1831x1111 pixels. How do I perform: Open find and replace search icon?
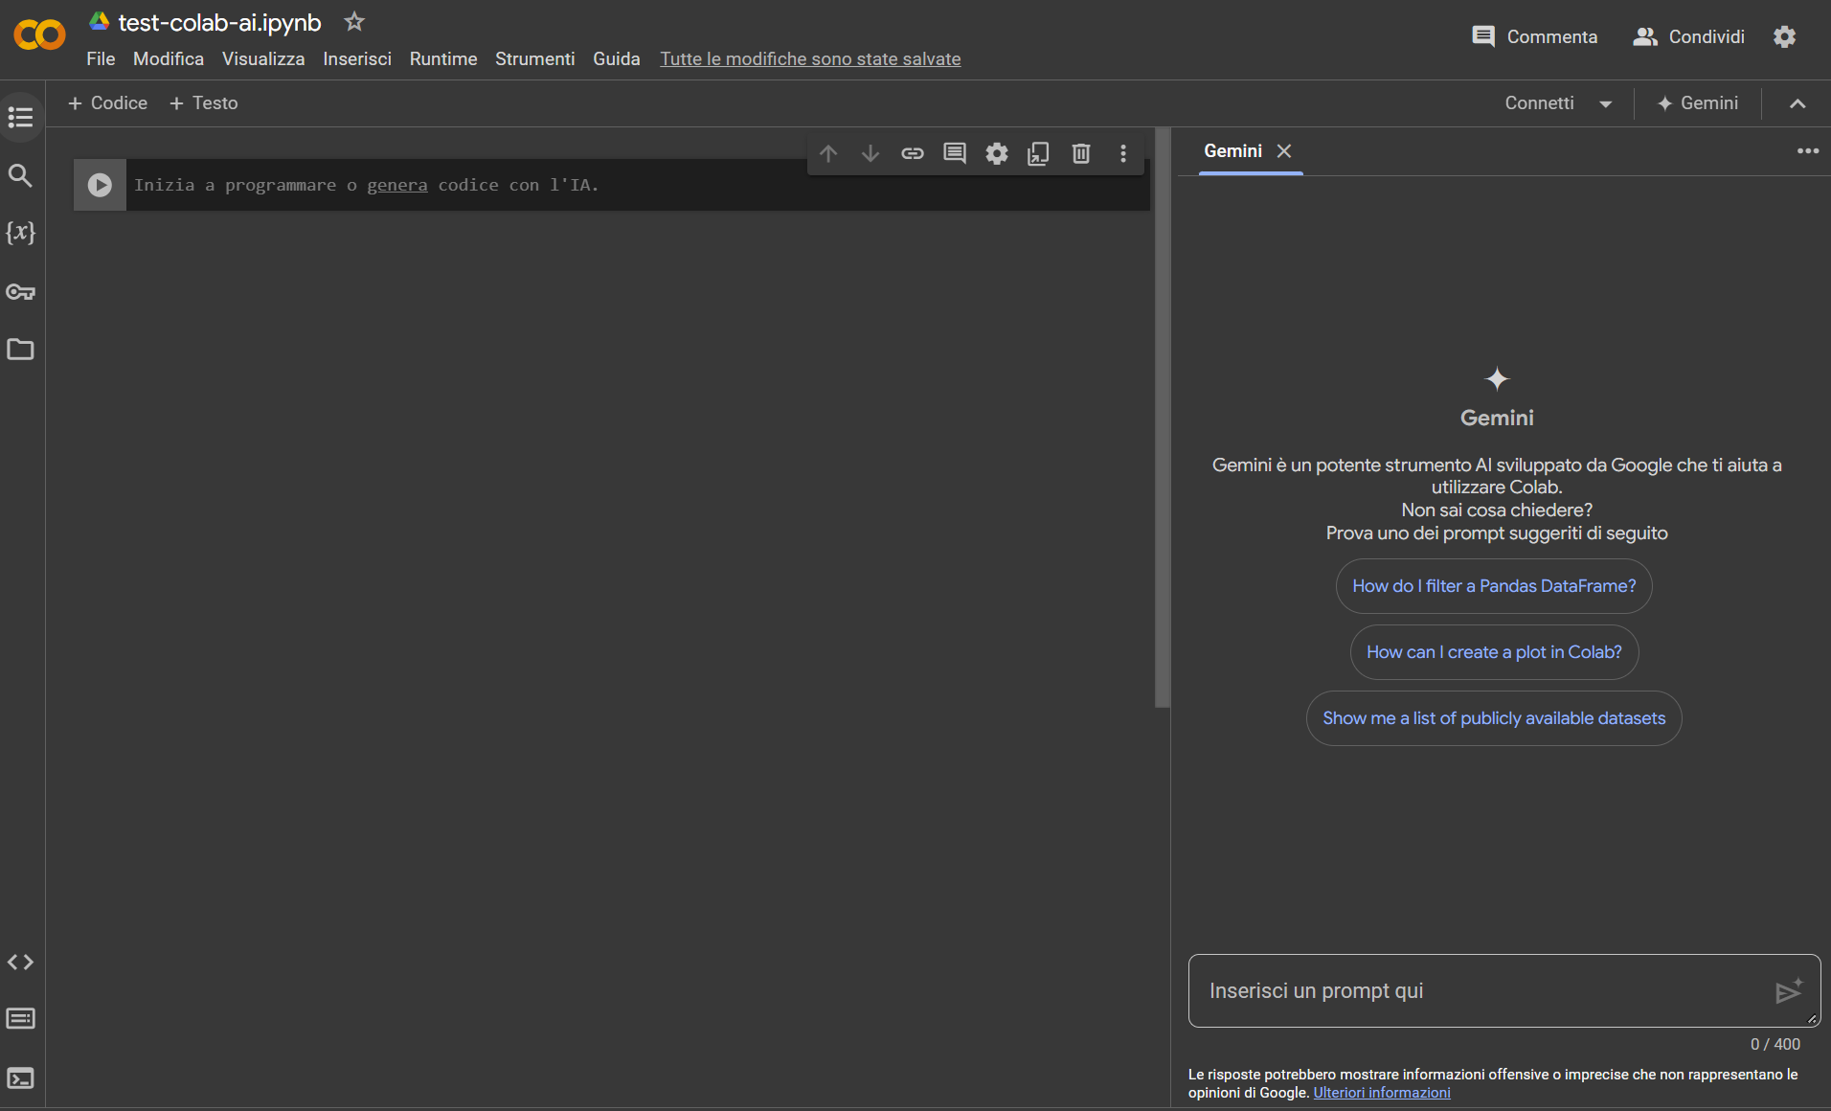[x=20, y=175]
